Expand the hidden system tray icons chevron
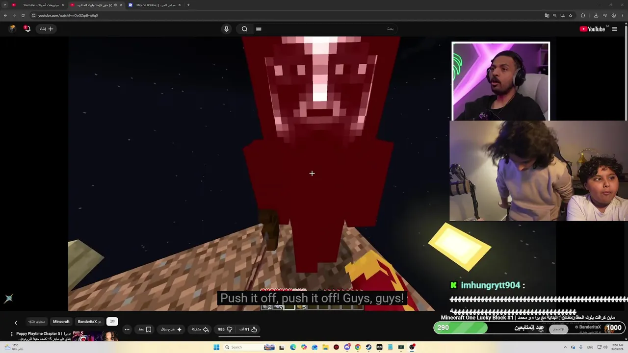 [565, 347]
